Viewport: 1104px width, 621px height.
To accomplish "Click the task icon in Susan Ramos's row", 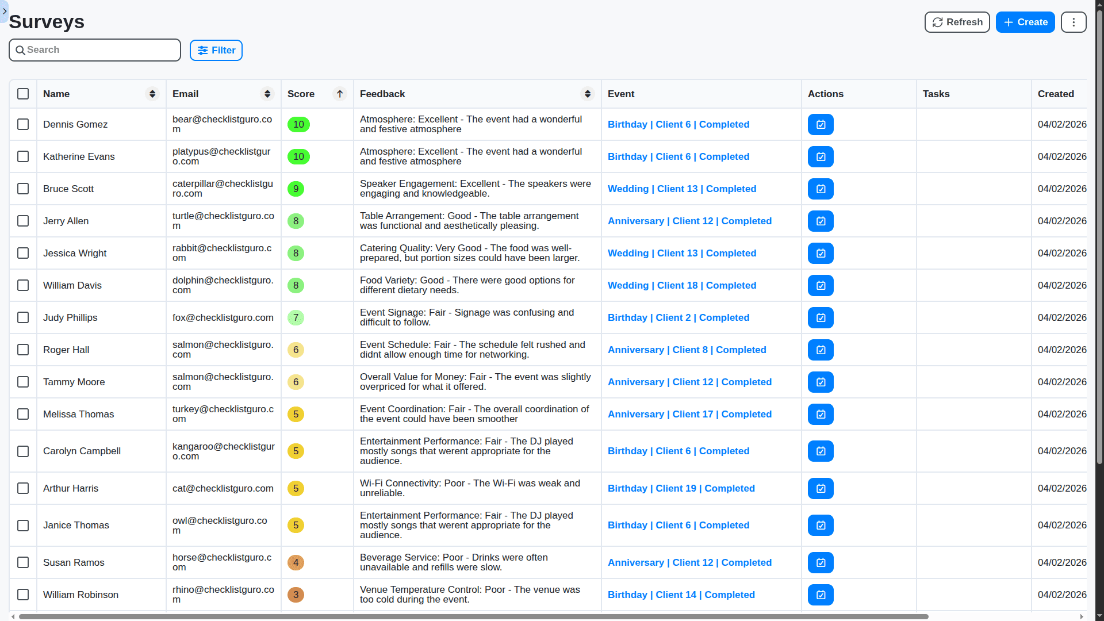I will tap(821, 562).
